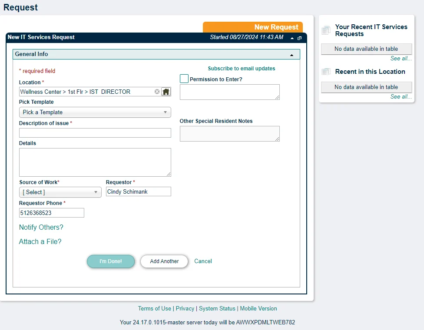Collapse the New IT Services Request panel
The image size is (424, 330).
point(292,38)
